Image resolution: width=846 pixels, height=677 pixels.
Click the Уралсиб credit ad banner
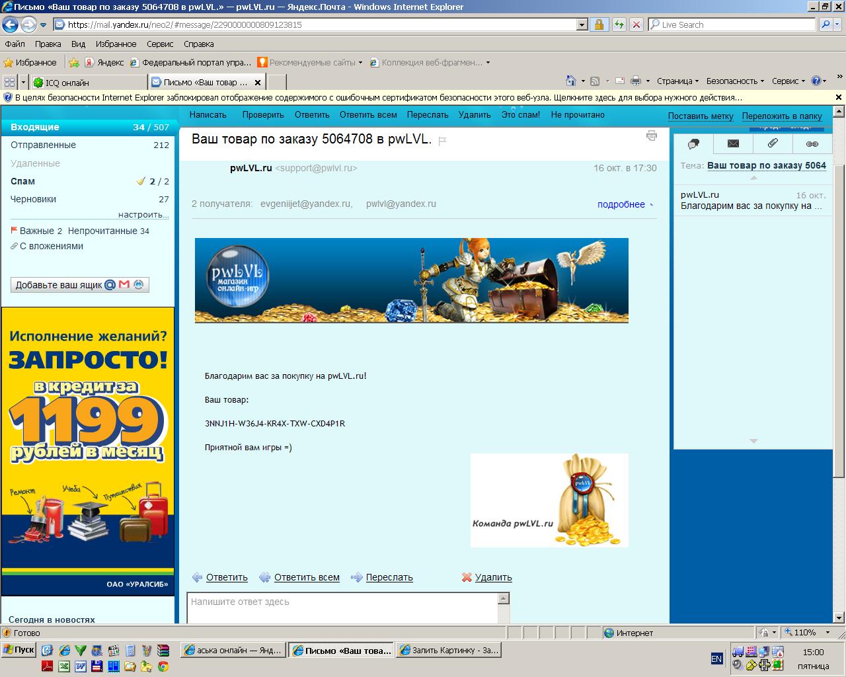[88, 450]
